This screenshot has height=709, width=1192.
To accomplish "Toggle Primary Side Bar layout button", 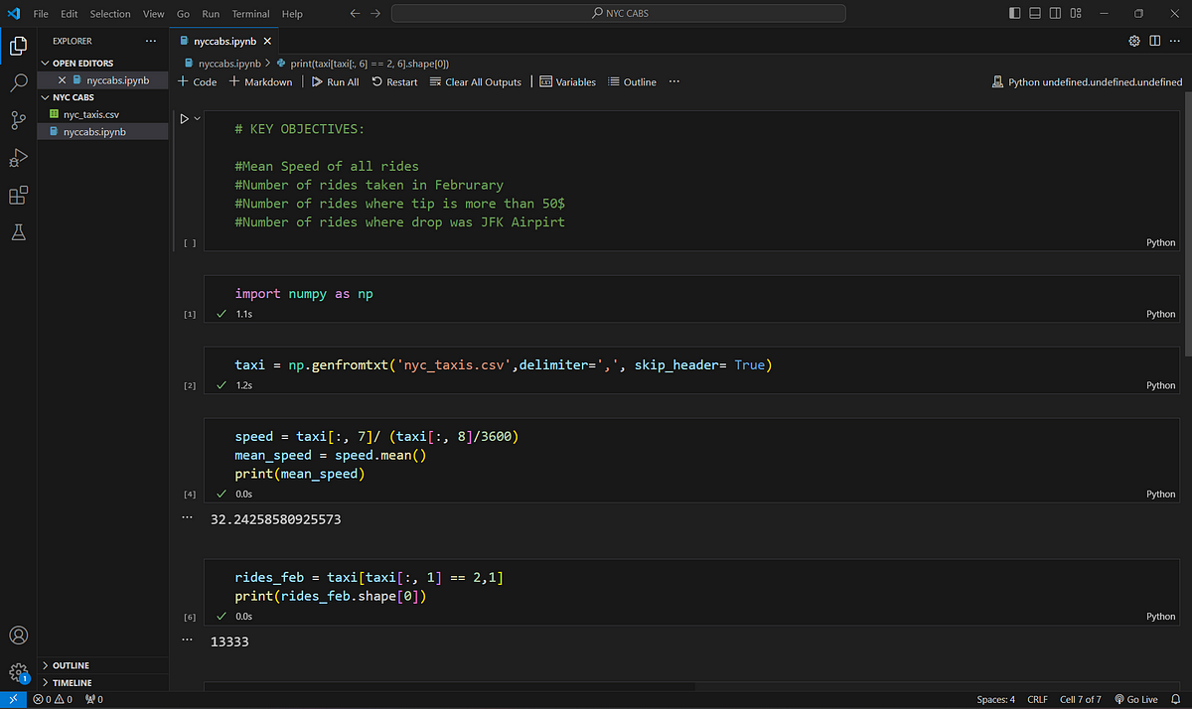I will [x=1014, y=14].
